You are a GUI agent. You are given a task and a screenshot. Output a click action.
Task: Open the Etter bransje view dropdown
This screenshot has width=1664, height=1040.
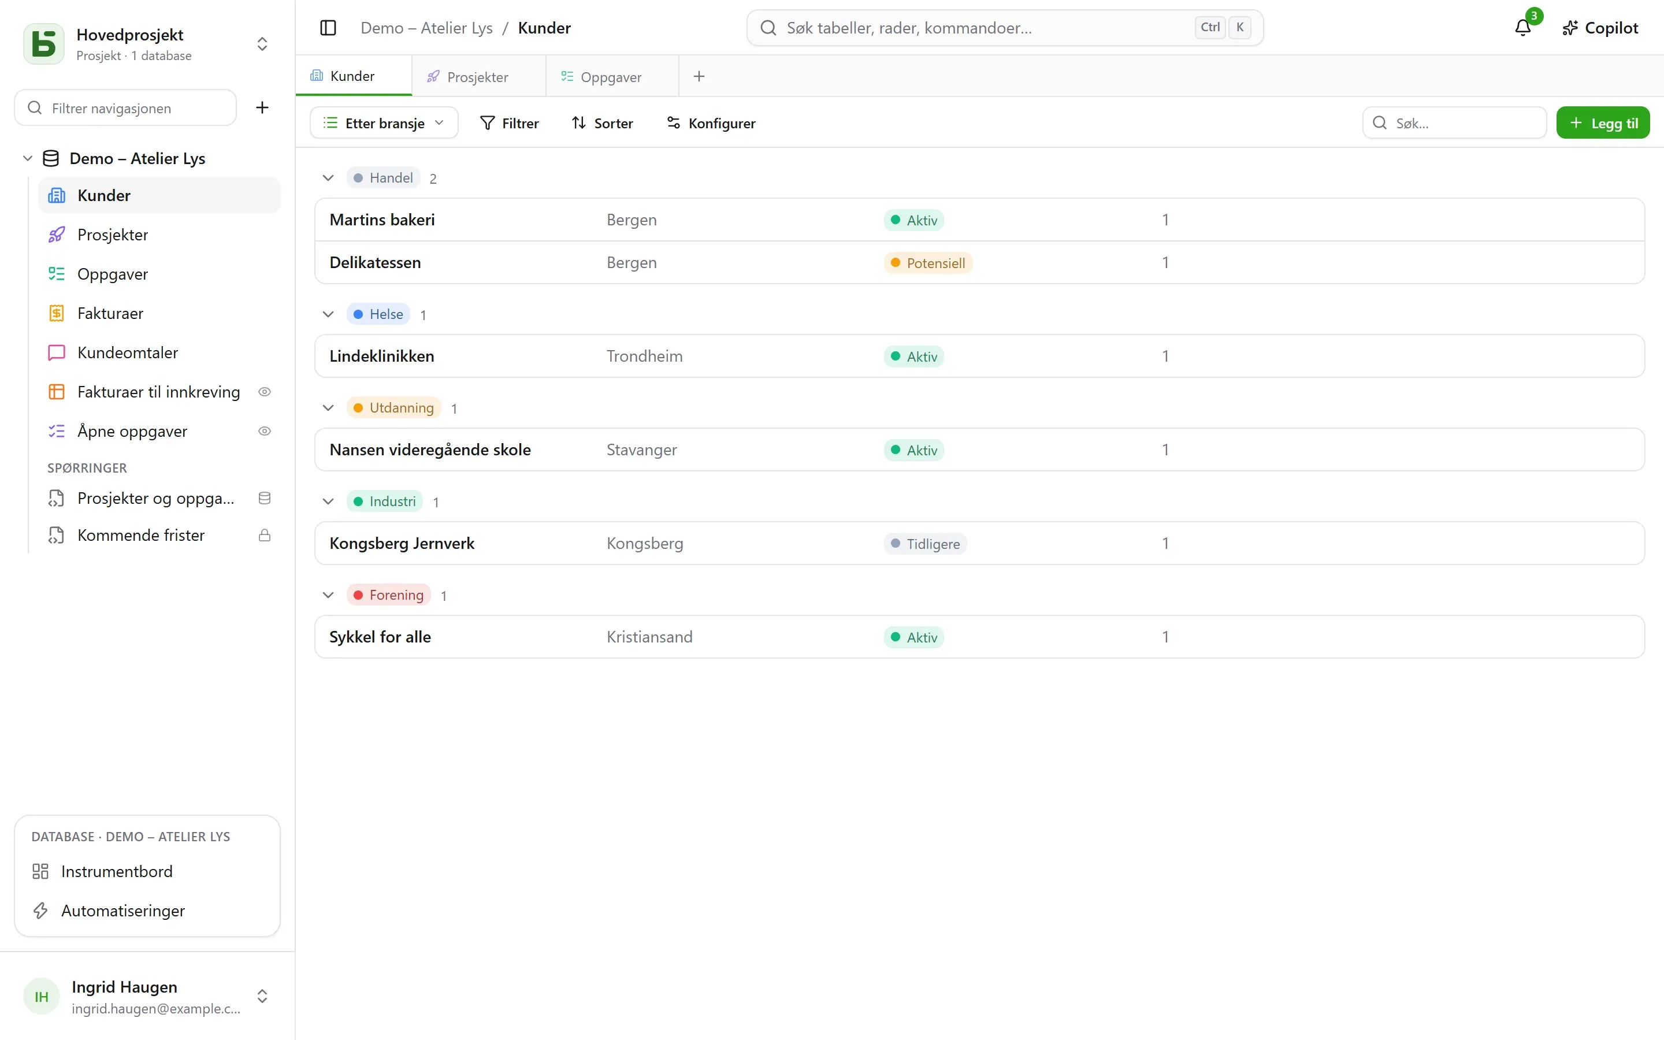point(384,123)
